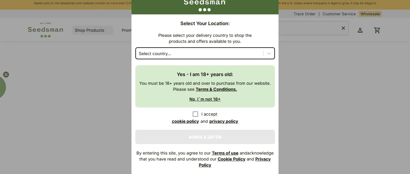This screenshot has height=174, width=410.
Task: Open the privacy policy link
Action: [x=223, y=121]
